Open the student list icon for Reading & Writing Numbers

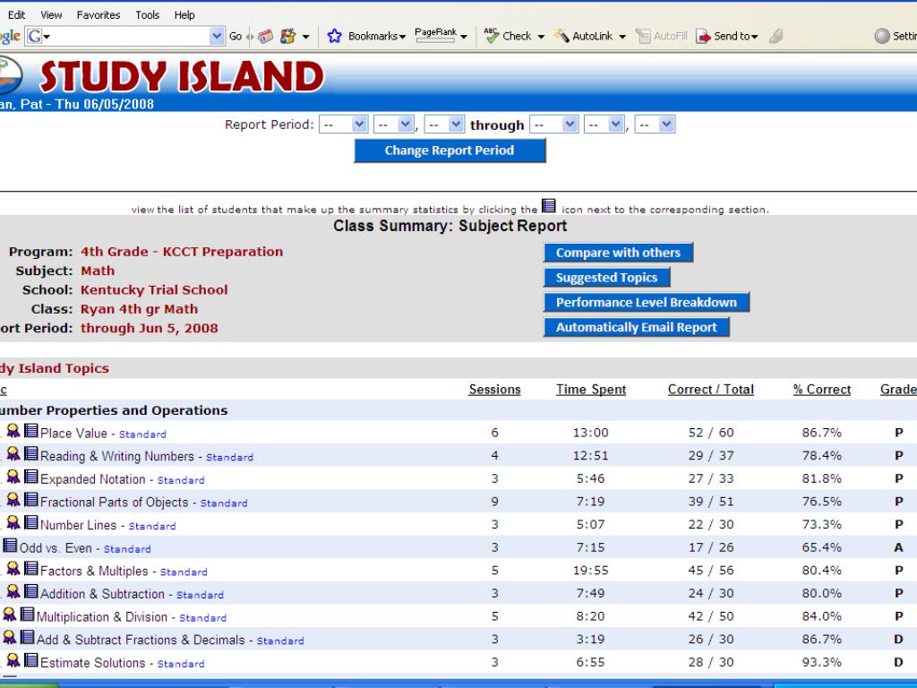pyautogui.click(x=31, y=454)
